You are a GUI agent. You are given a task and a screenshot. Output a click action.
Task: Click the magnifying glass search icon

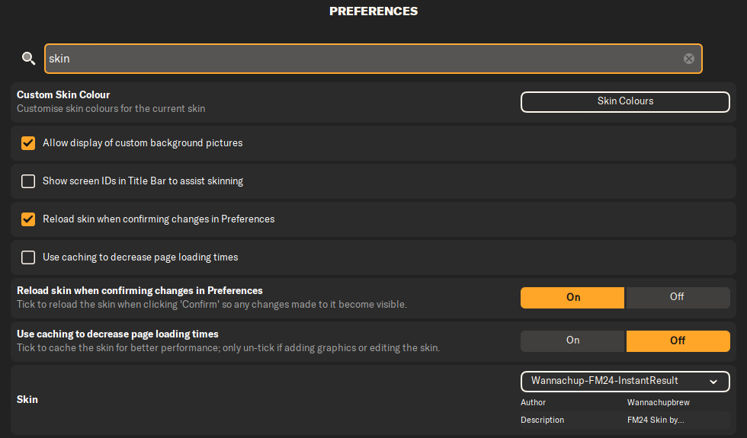click(x=28, y=59)
